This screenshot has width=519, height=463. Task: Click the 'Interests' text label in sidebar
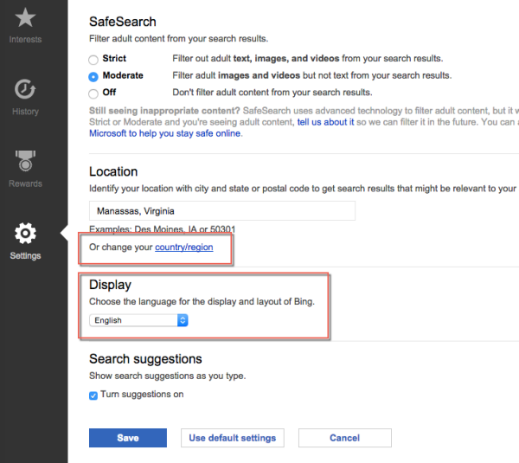(x=26, y=40)
